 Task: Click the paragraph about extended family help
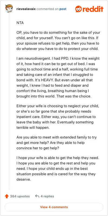pos(57,143)
